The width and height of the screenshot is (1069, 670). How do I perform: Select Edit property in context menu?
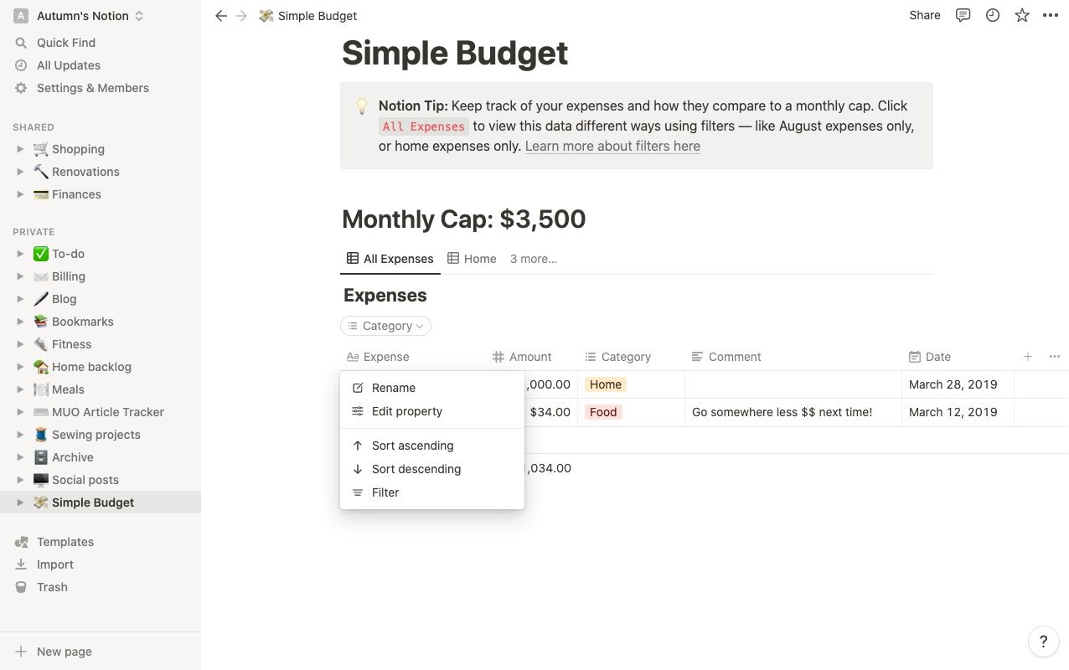pyautogui.click(x=406, y=411)
